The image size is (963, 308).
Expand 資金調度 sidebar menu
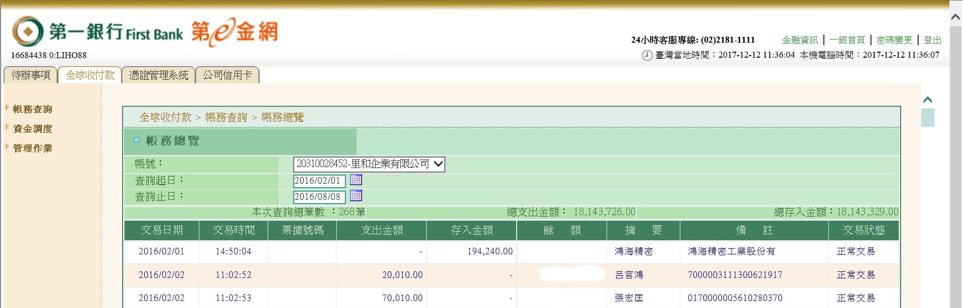tap(32, 128)
